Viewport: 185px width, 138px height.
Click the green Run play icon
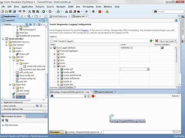87,11
